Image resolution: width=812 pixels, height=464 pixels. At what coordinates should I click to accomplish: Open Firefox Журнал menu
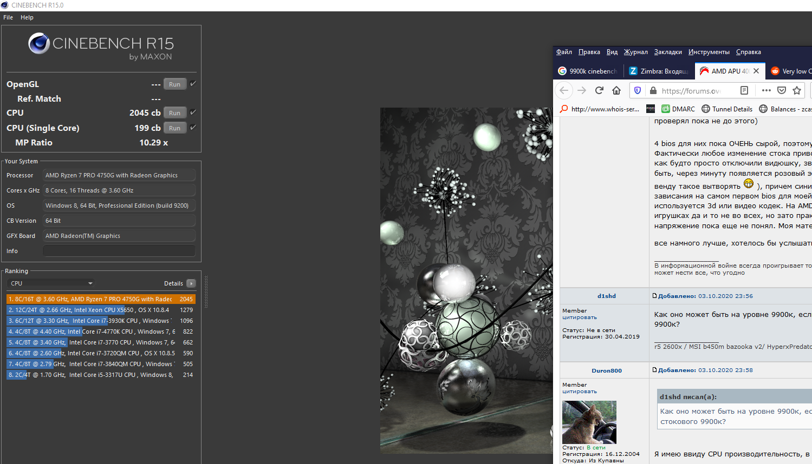635,52
